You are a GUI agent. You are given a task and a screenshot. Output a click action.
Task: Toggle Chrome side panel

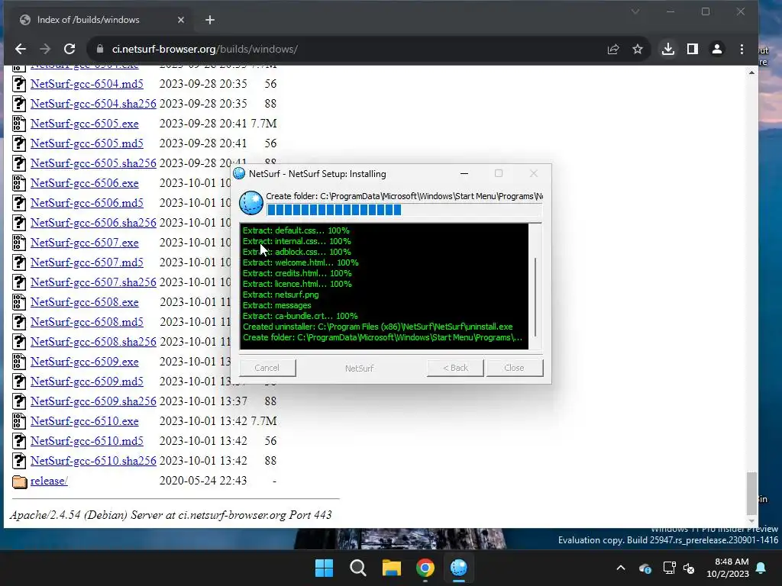click(x=692, y=49)
